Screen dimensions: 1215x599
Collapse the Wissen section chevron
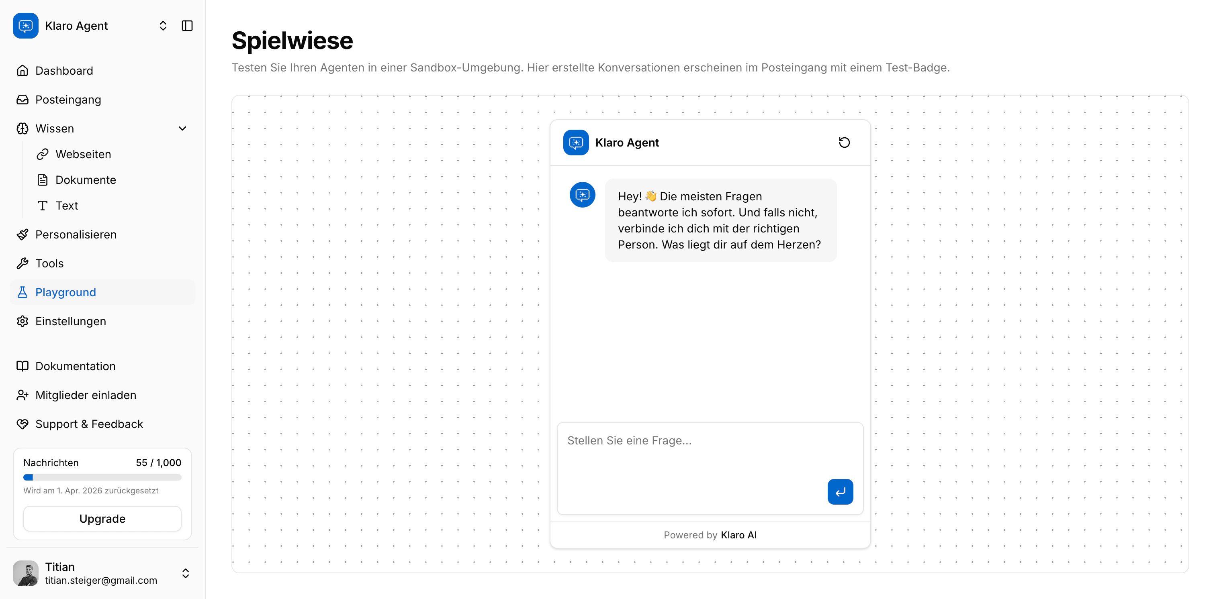point(182,128)
